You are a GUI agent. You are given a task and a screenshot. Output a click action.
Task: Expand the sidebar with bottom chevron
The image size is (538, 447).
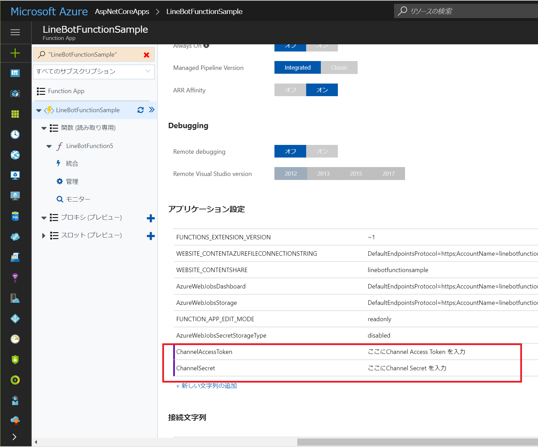[x=14, y=437]
